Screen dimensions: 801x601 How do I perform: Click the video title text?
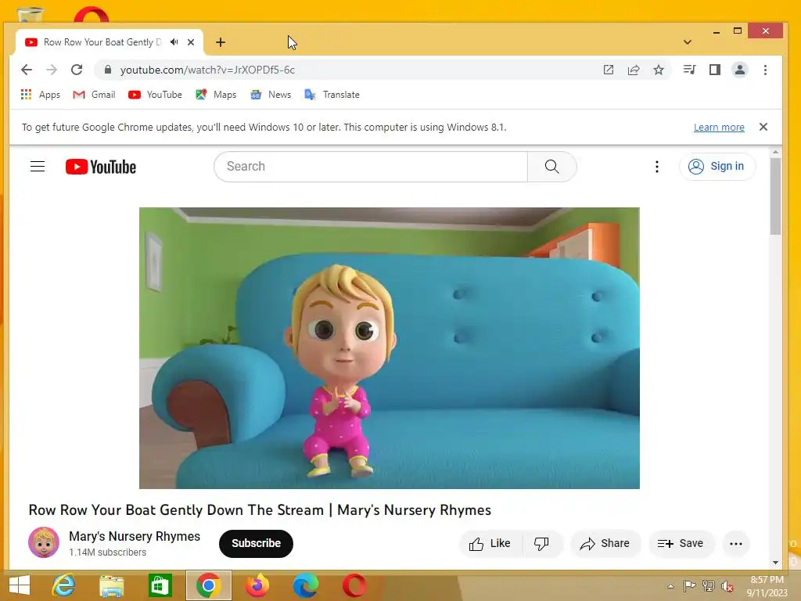point(260,510)
